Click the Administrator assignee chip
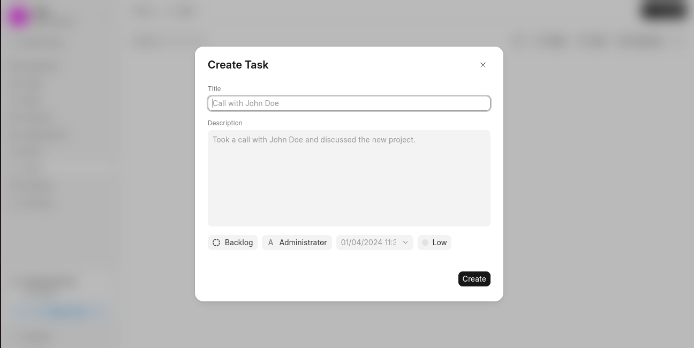The height and width of the screenshot is (348, 694). [x=297, y=243]
